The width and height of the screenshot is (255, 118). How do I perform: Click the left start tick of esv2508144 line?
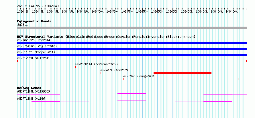point(75,67)
